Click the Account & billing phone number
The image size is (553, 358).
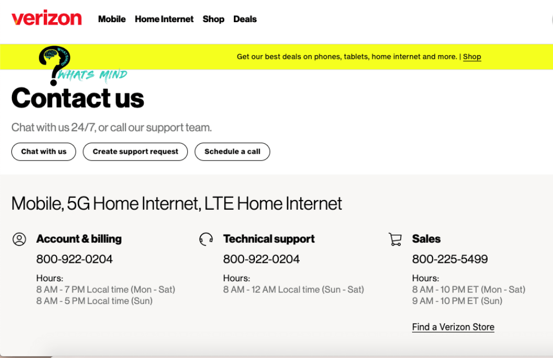75,259
